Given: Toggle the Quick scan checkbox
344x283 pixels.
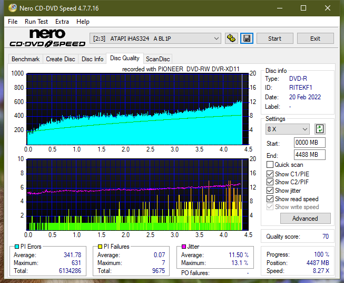Looking at the screenshot, I should [x=270, y=165].
